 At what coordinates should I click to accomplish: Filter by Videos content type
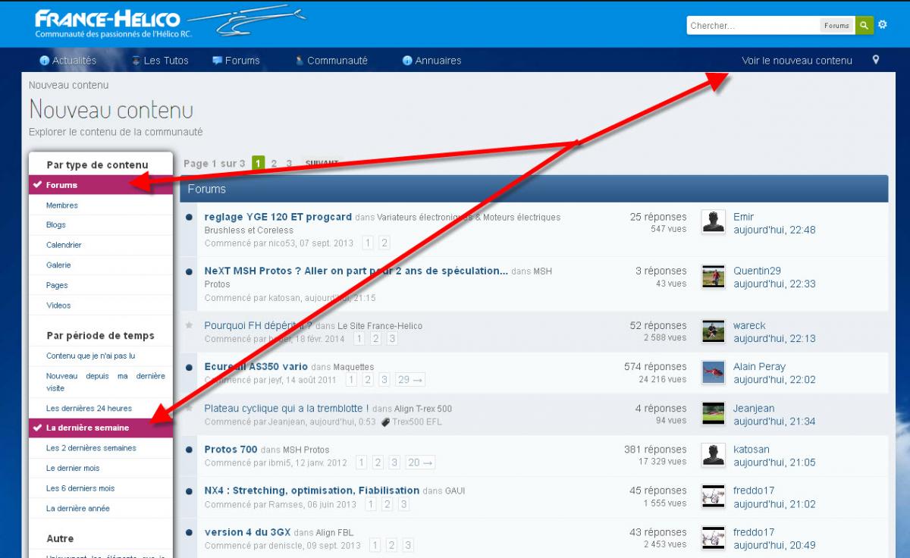tap(101, 306)
